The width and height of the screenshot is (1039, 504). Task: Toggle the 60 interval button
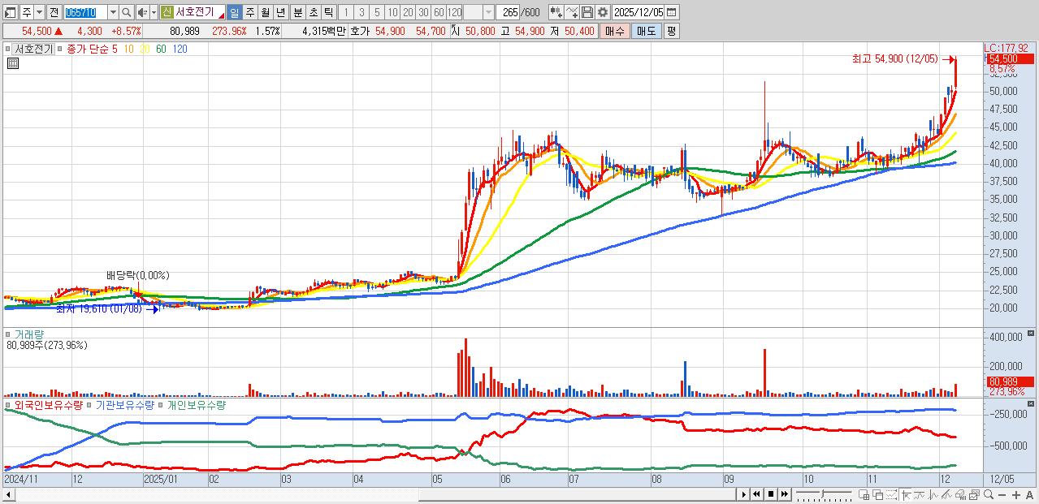[439, 12]
